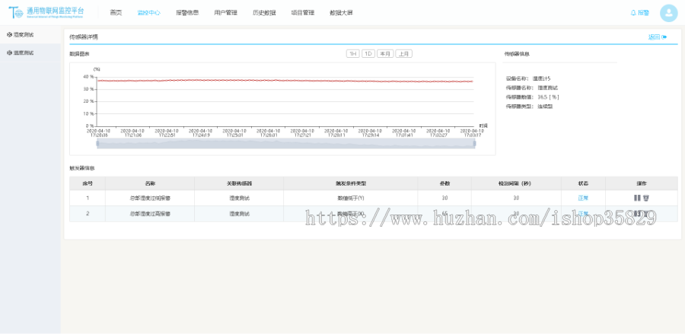Switch to 历史数据 page
The image size is (685, 334).
point(264,13)
